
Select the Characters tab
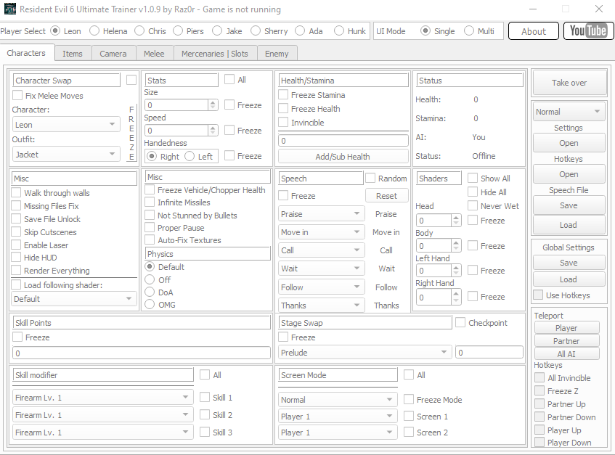tap(26, 53)
